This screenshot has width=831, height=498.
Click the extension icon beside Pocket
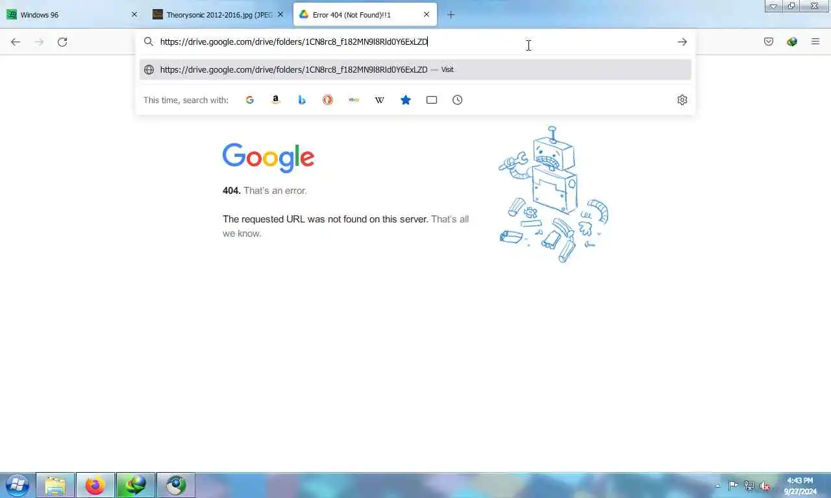coord(792,41)
